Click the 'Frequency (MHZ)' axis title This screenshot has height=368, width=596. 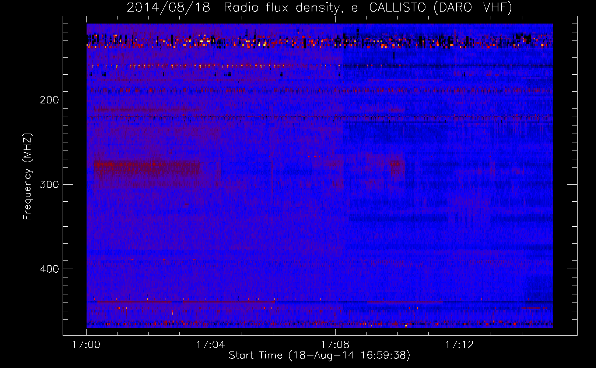point(28,176)
